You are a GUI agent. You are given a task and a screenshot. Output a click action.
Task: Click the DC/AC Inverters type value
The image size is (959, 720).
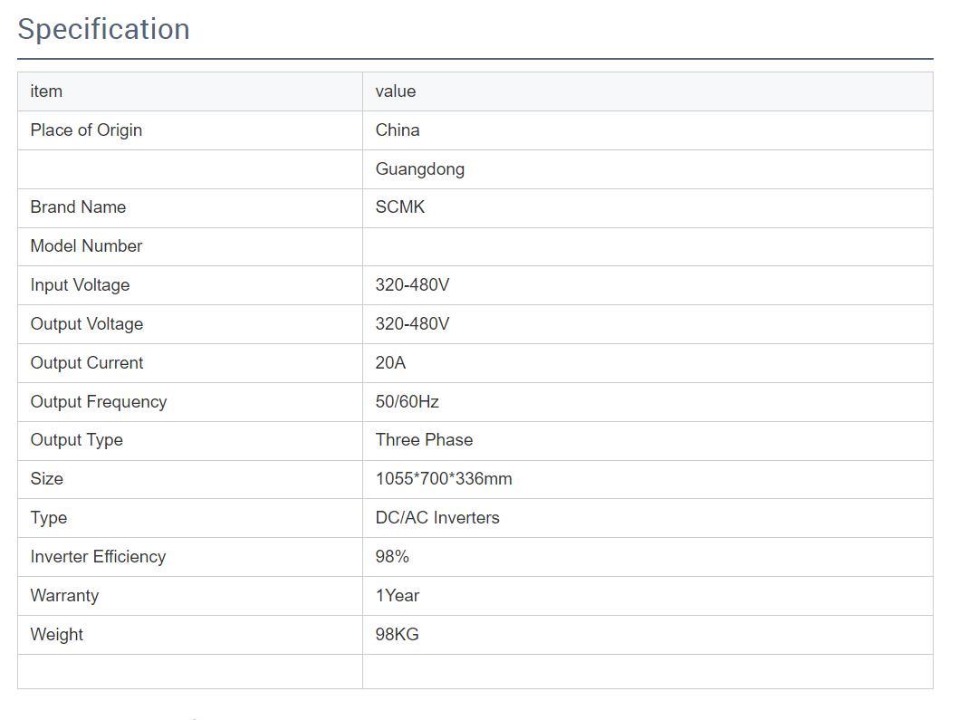(x=437, y=518)
